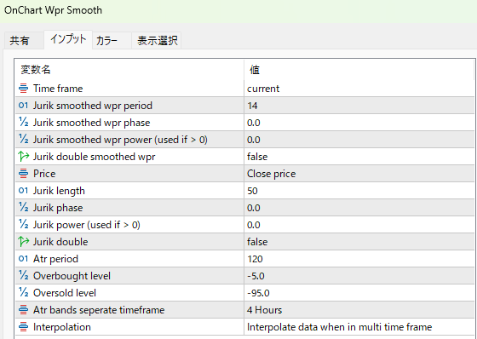
Task: Open the '4 Hours' Atr bands timeframe dropdown
Action: point(359,310)
